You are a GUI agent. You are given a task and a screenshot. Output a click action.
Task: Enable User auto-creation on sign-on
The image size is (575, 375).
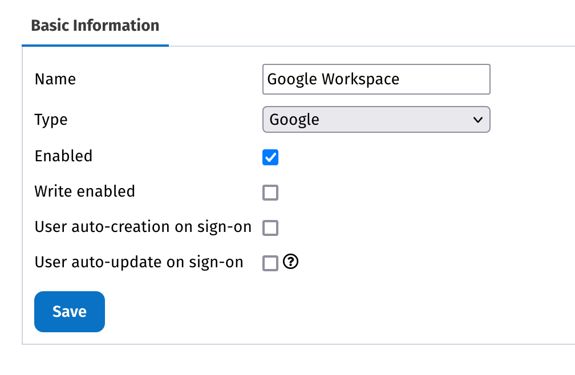point(270,228)
